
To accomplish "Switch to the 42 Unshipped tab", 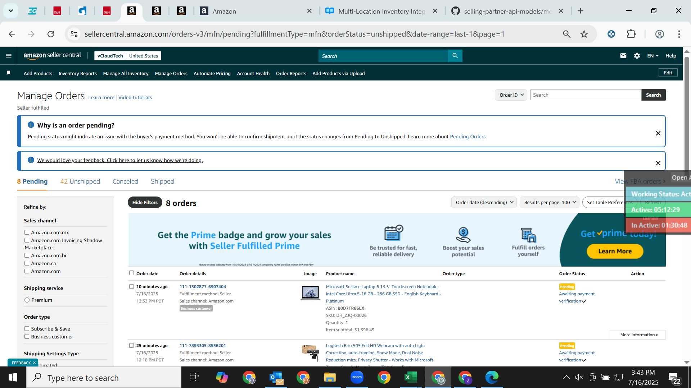I will [80, 181].
